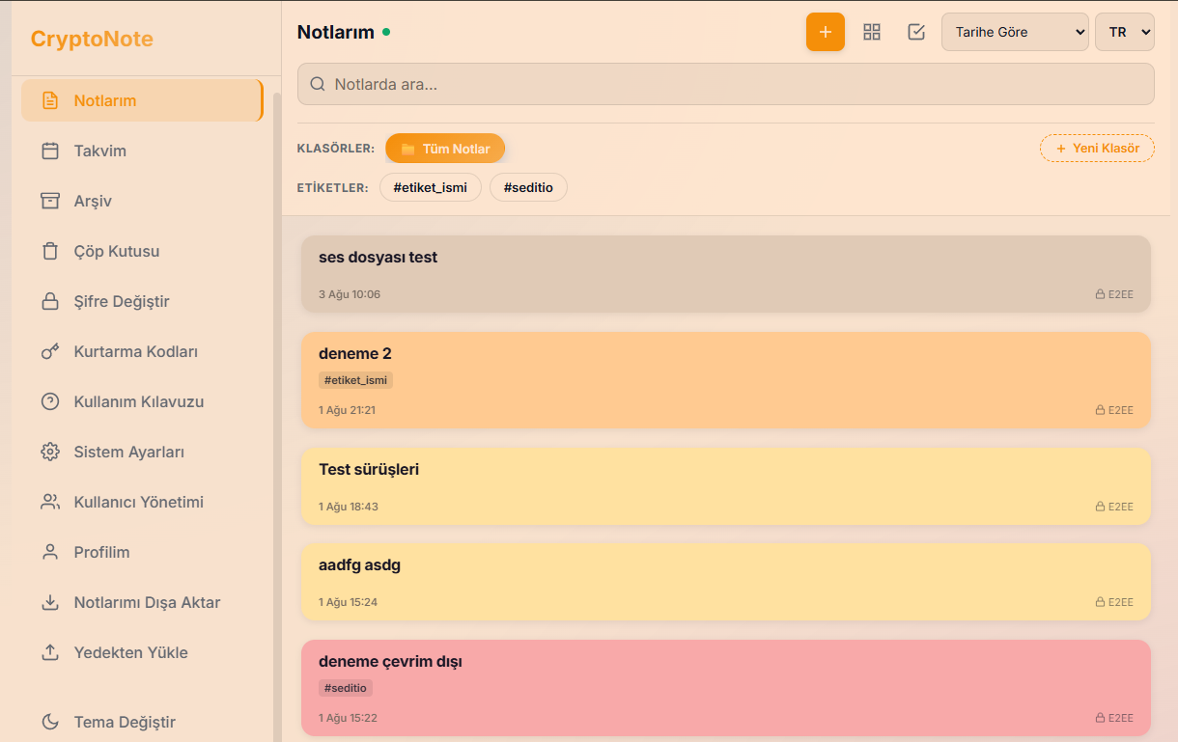Click the sidebar vertical scrollbar
Viewport: 1178px width, 742px height.
click(277, 417)
